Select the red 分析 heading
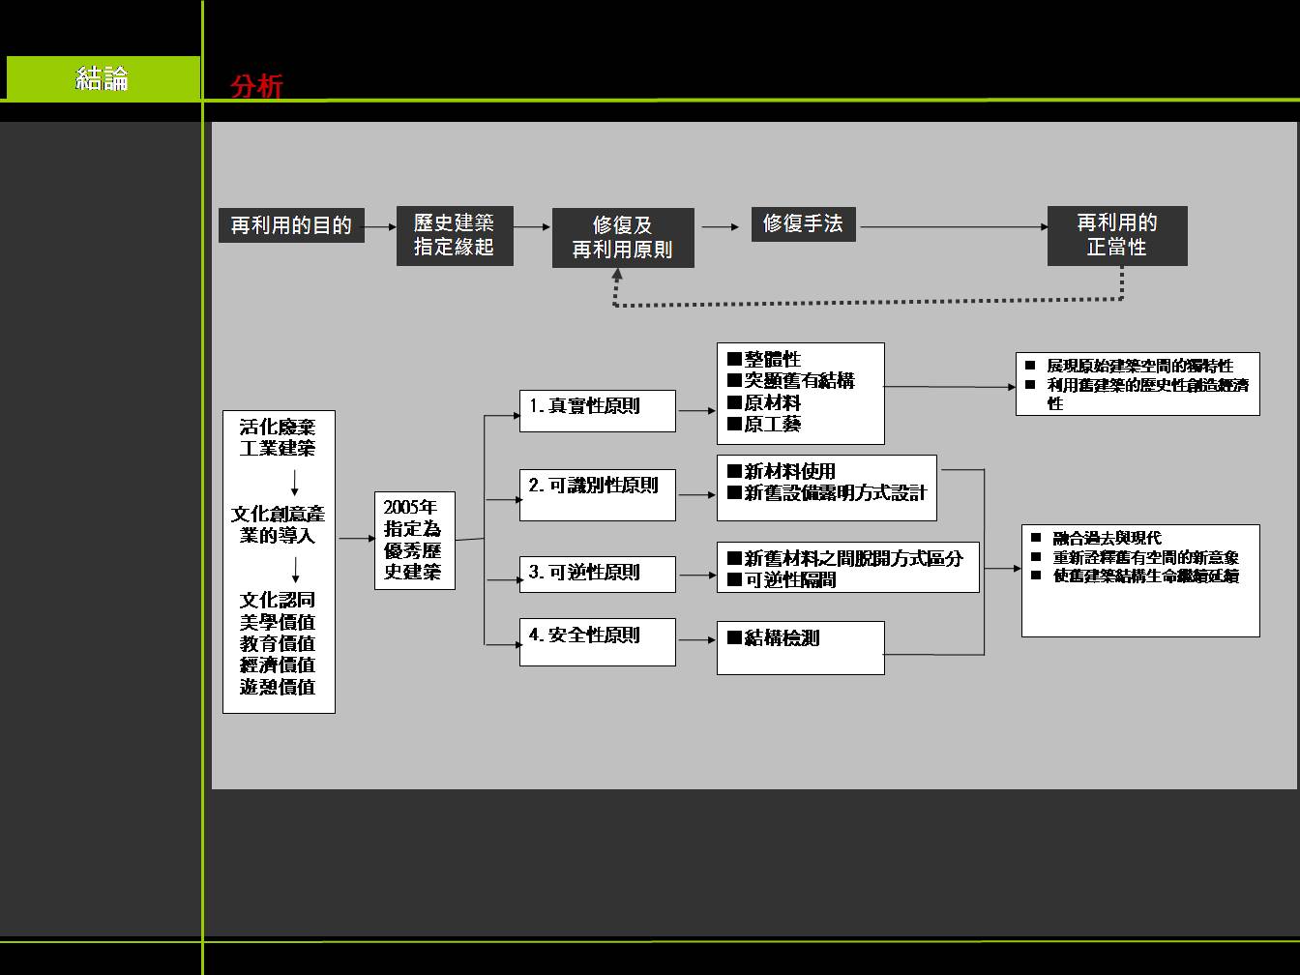Image resolution: width=1300 pixels, height=975 pixels. pos(256,86)
